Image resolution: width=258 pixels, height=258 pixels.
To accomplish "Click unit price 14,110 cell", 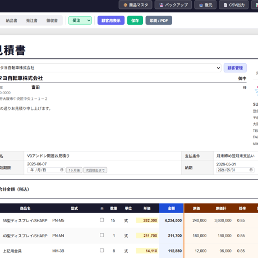I will click(147, 251).
